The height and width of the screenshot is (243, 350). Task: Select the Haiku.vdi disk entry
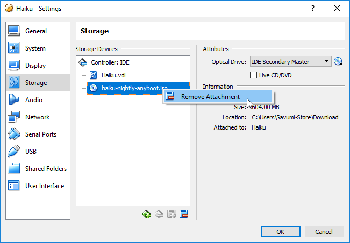click(113, 75)
